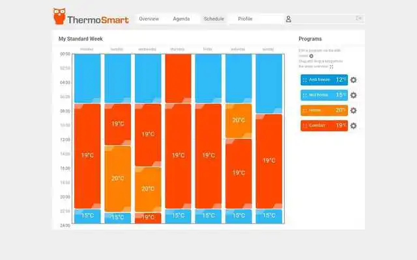Click the saturday column header

(x=238, y=49)
